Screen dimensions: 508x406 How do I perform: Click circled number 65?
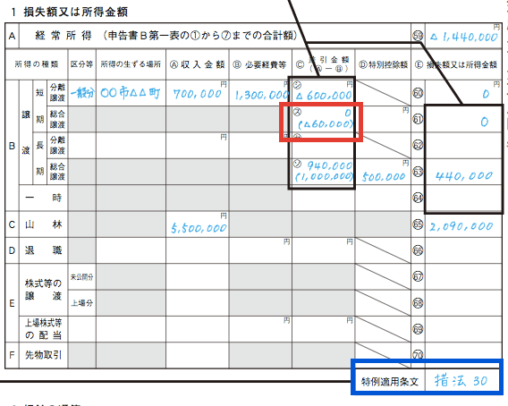pyautogui.click(x=418, y=224)
